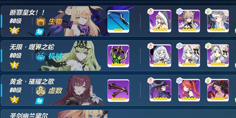Select the middle stigmata of 无限·噬界之蛇

point(189,55)
